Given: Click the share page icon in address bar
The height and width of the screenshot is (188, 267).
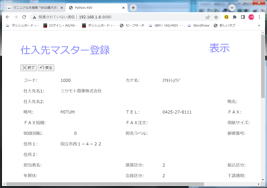Looking at the screenshot, I should [x=208, y=17].
